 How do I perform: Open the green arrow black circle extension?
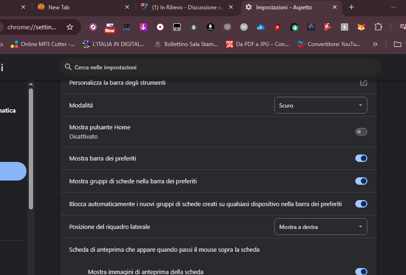[x=294, y=27]
